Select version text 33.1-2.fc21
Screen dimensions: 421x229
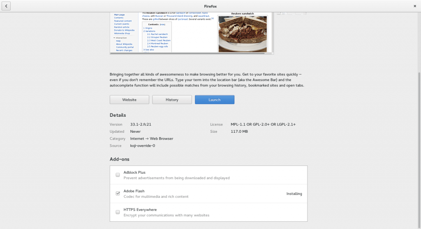[141, 125]
